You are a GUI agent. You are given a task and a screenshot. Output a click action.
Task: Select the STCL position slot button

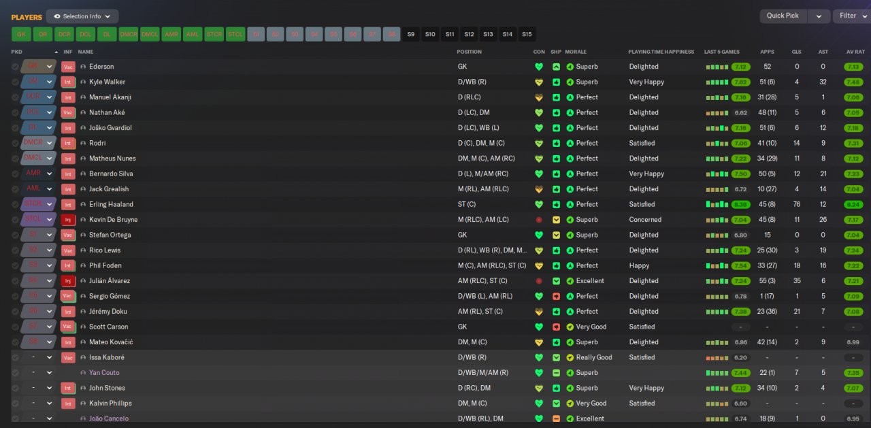pyautogui.click(x=235, y=34)
